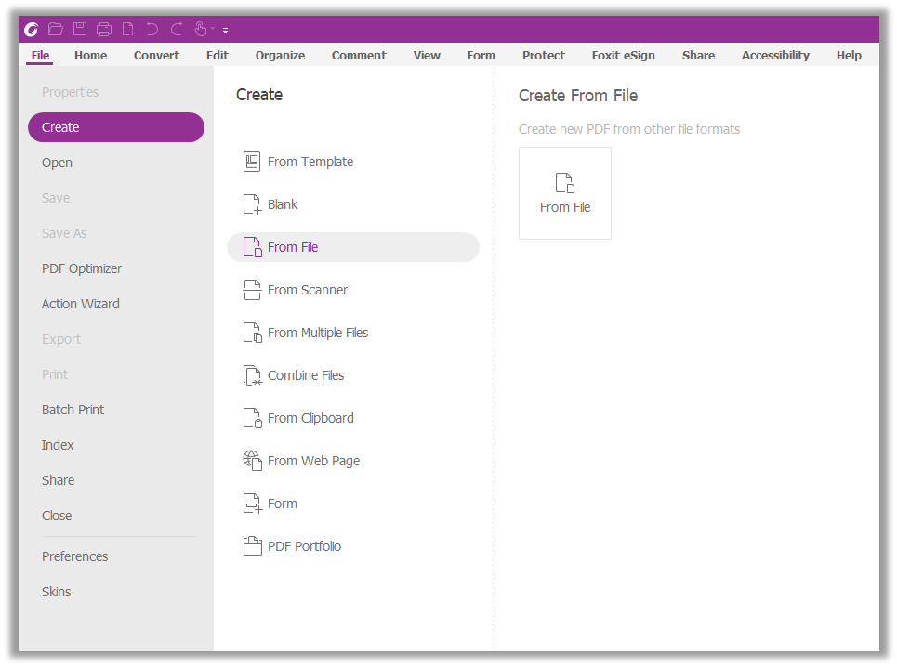Screen dimensions: 897x667
Task: Open the Foxit eSign ribbon tab
Action: coord(623,56)
